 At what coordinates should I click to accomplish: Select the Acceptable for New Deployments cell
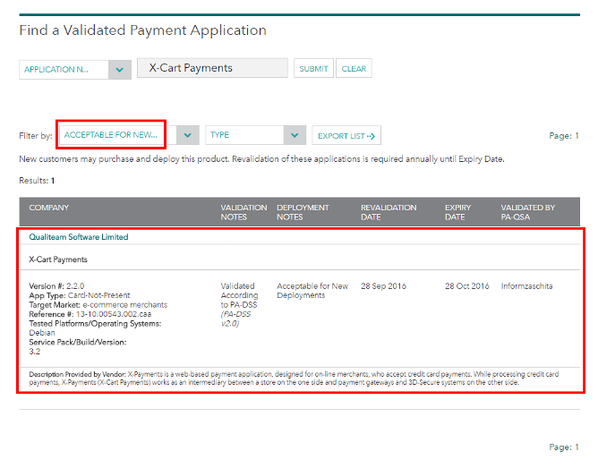coord(312,291)
